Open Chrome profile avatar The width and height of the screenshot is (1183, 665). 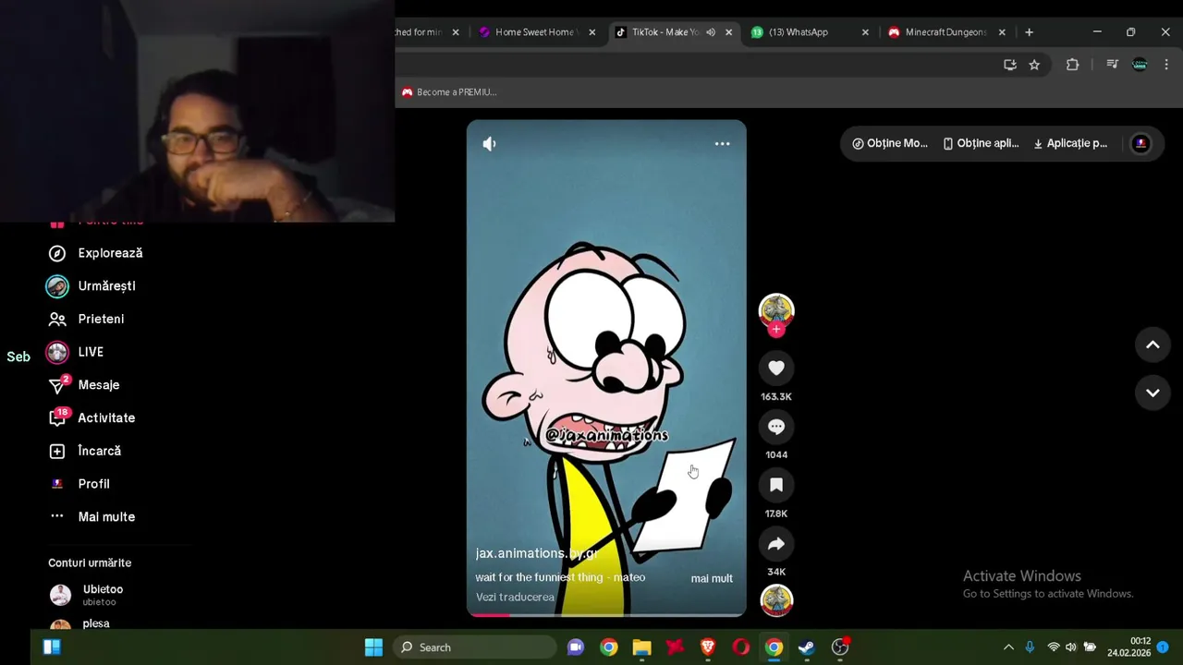[1140, 65]
